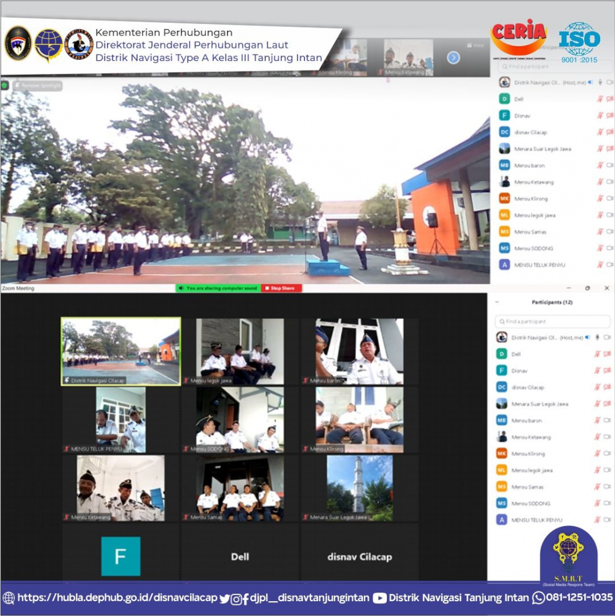Screen dimensions: 615x616
Task: Collapse the Participants (12) panel chevron
Action: pos(497,302)
